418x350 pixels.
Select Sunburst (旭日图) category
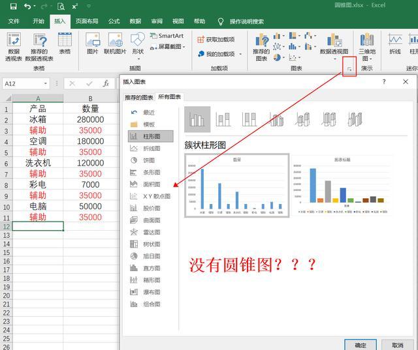tap(151, 256)
